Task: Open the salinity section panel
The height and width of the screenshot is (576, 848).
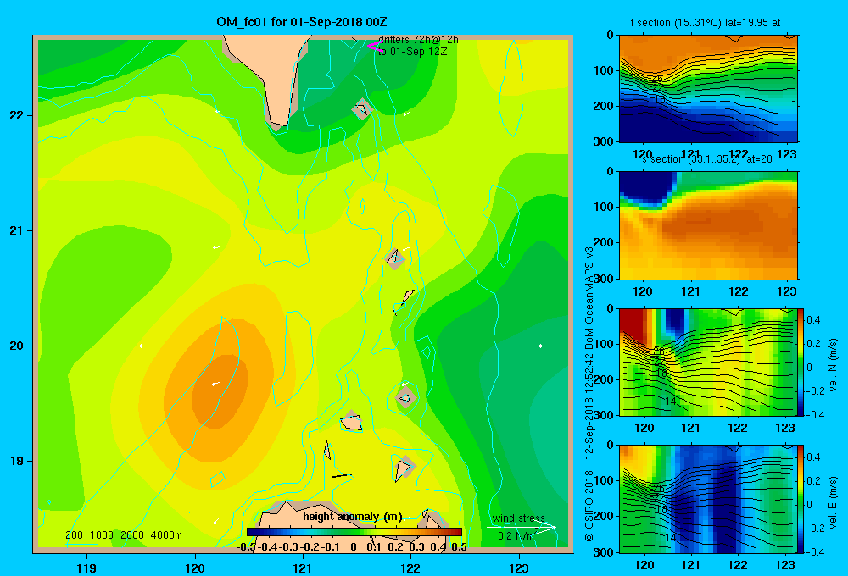Action: [x=708, y=225]
